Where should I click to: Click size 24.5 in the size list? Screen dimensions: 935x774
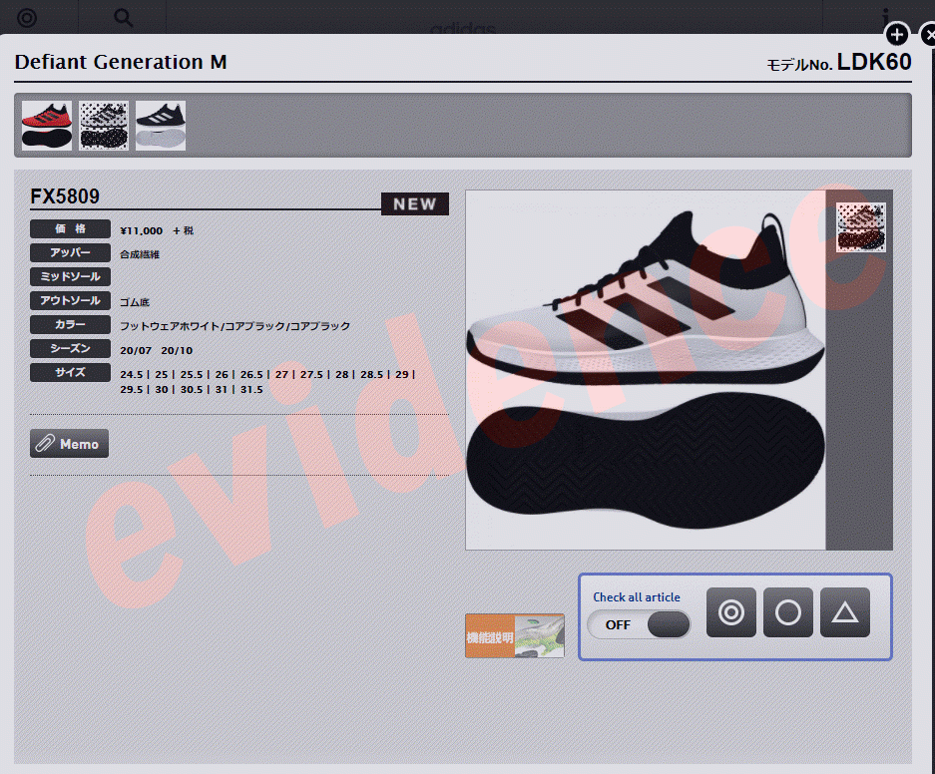pyautogui.click(x=131, y=374)
